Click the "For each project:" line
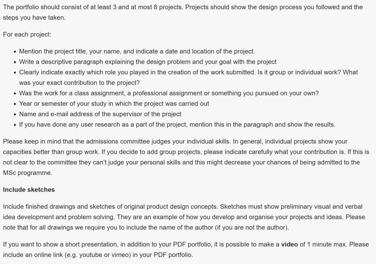The height and width of the screenshot is (264, 376). pyautogui.click(x=27, y=35)
